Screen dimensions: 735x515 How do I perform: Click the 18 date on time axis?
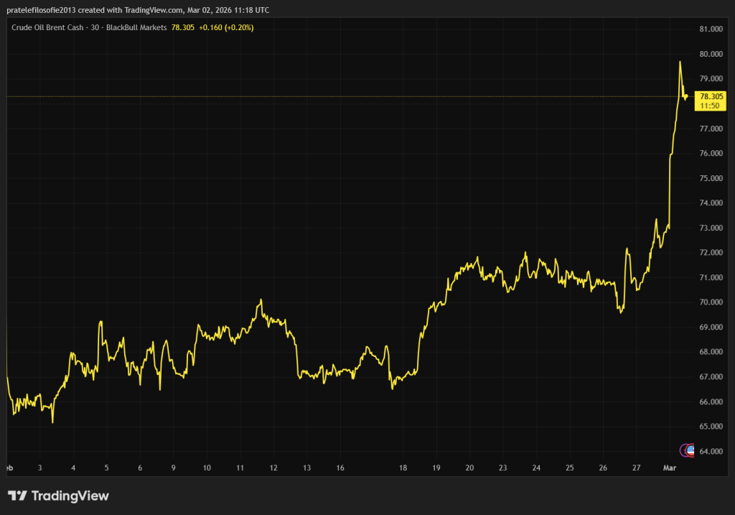coord(403,468)
